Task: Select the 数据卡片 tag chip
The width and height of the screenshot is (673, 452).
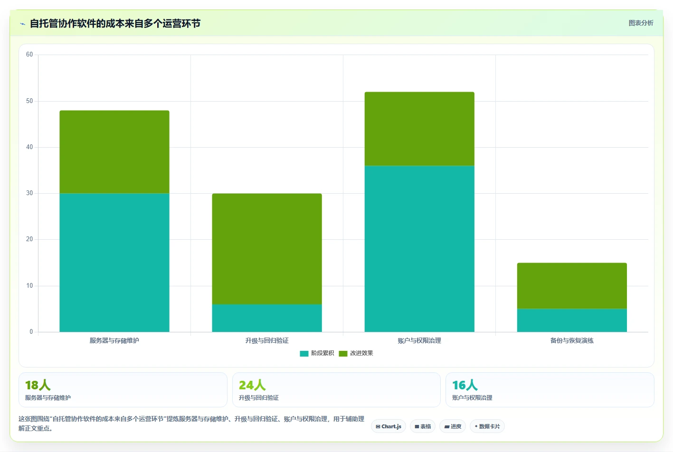Action: click(487, 426)
